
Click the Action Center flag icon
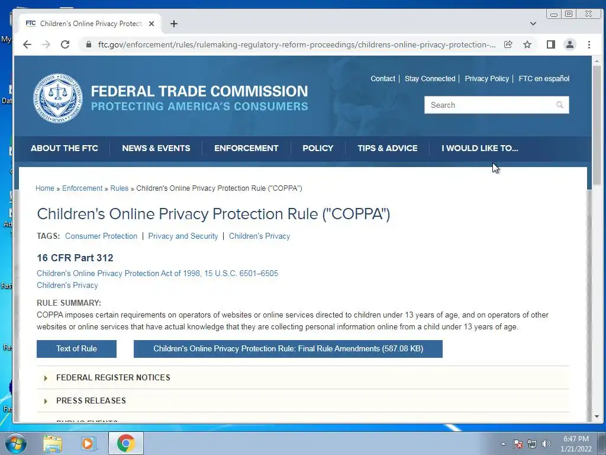click(x=517, y=444)
